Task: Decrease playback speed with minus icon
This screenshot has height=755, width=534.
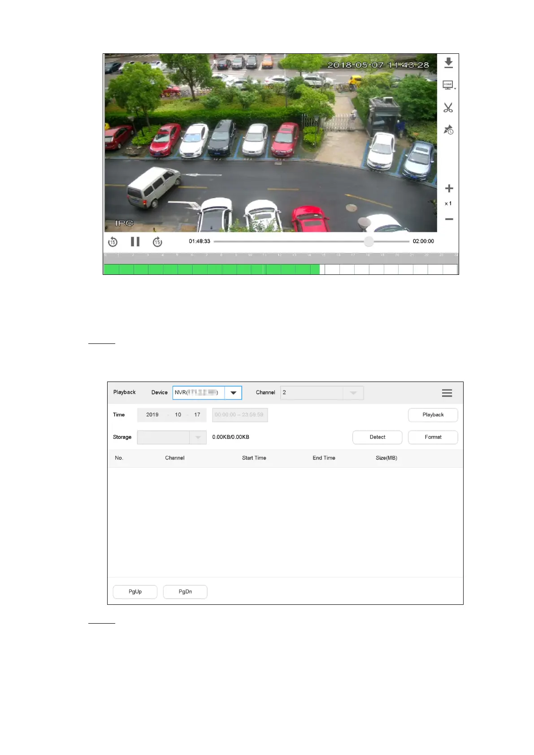Action: tap(449, 219)
